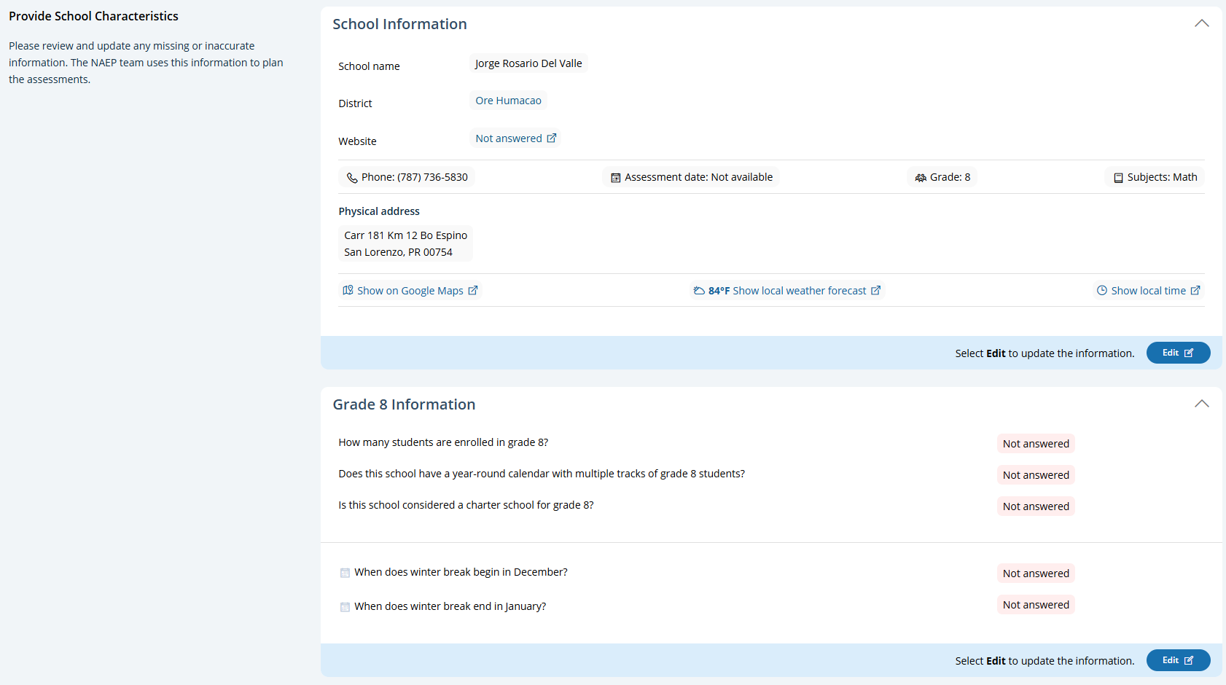Viewport: 1226px width, 685px height.
Task: Click the assessment date calendar icon
Action: click(615, 178)
